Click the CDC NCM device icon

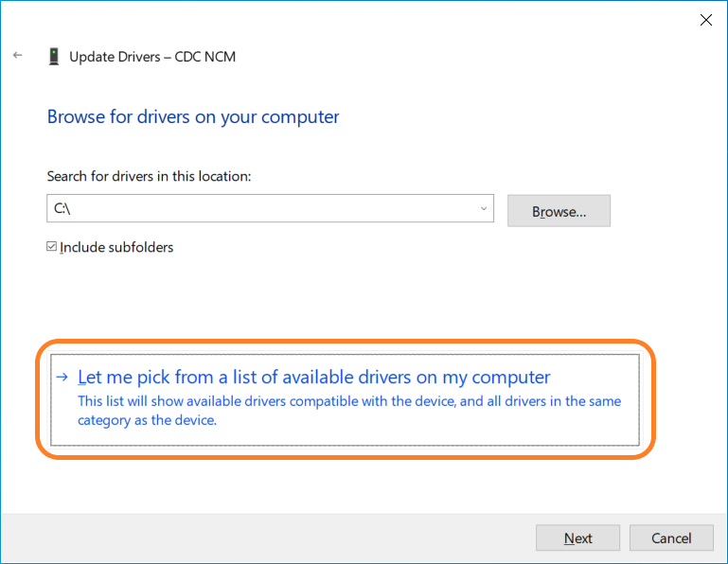coord(54,57)
